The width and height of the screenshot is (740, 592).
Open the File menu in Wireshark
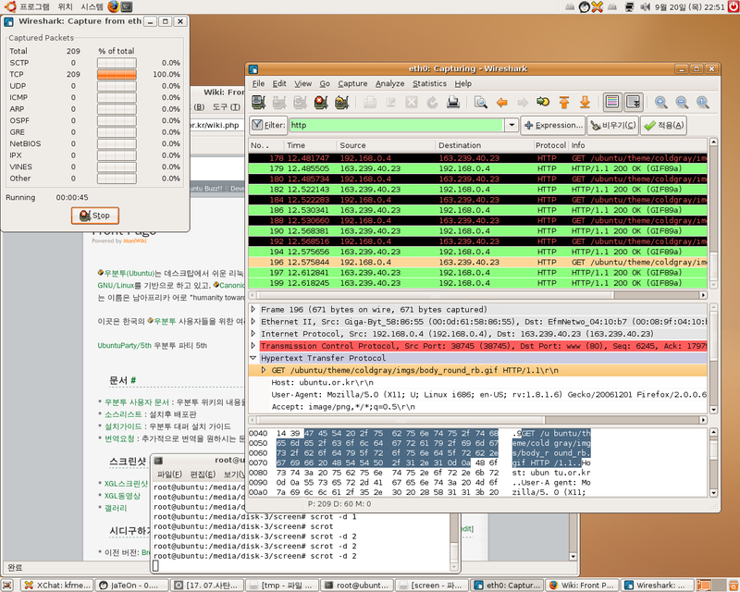tap(258, 83)
